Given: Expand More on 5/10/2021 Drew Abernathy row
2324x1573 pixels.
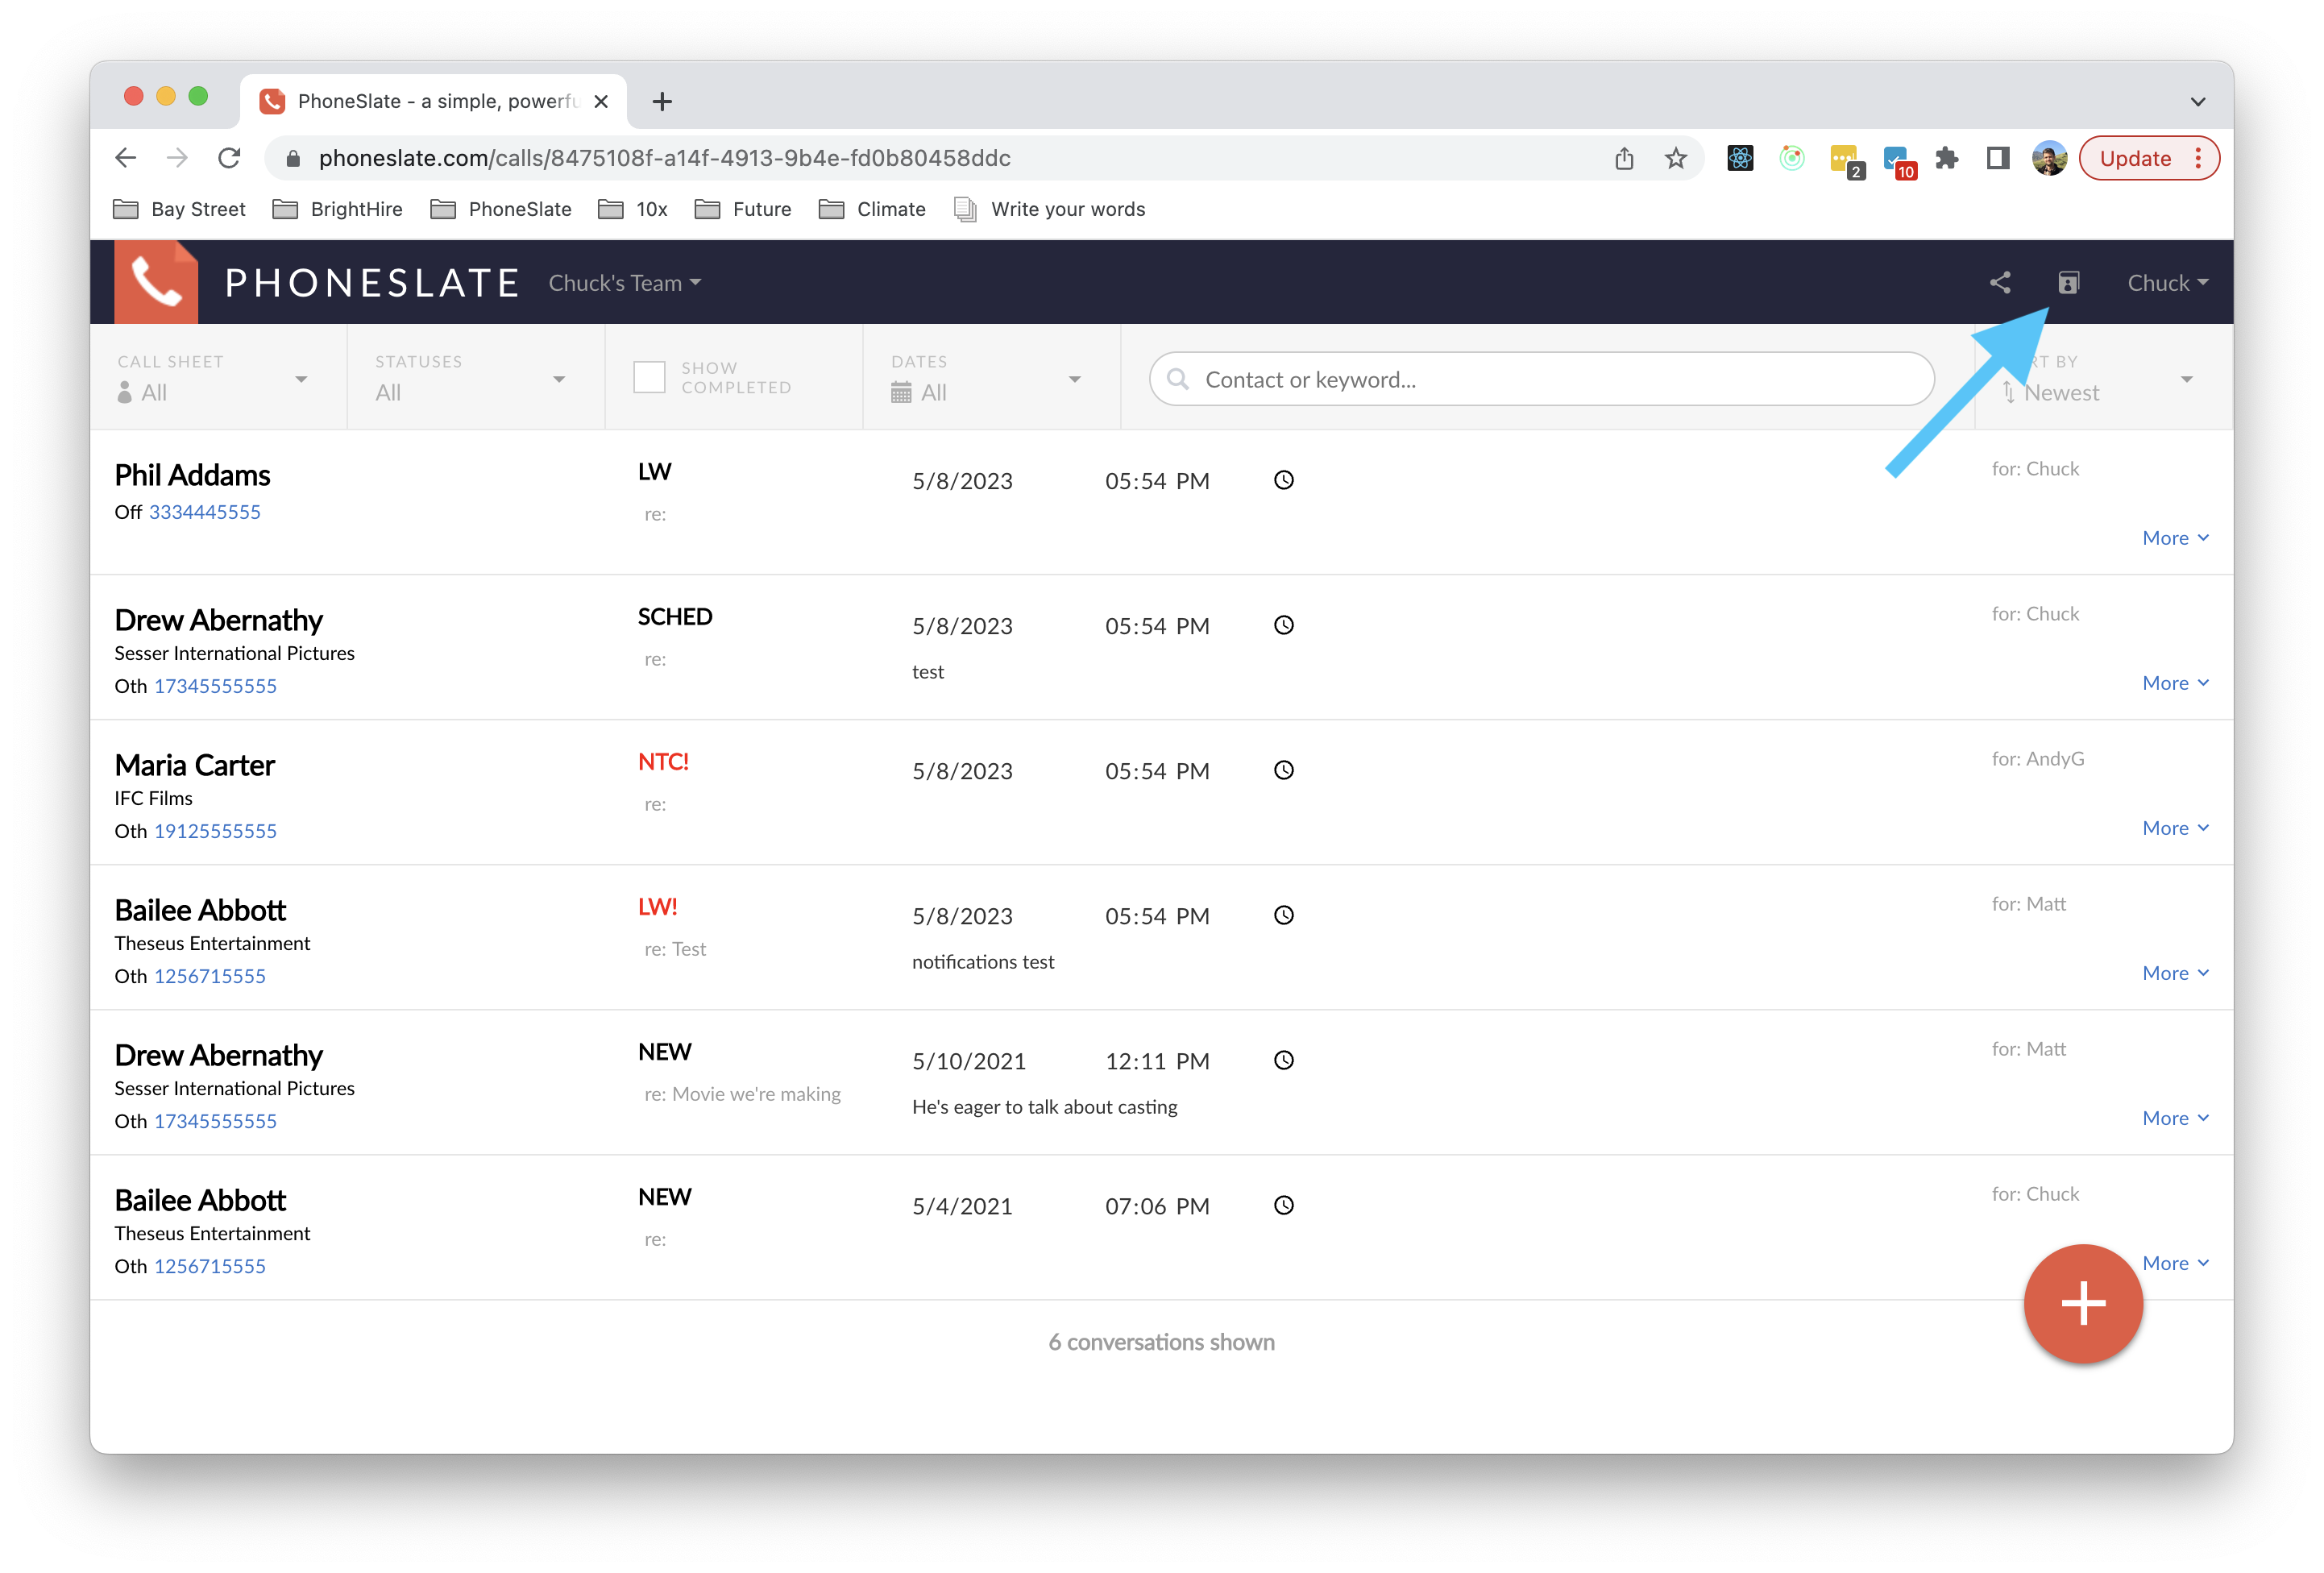Looking at the screenshot, I should click(2175, 1118).
